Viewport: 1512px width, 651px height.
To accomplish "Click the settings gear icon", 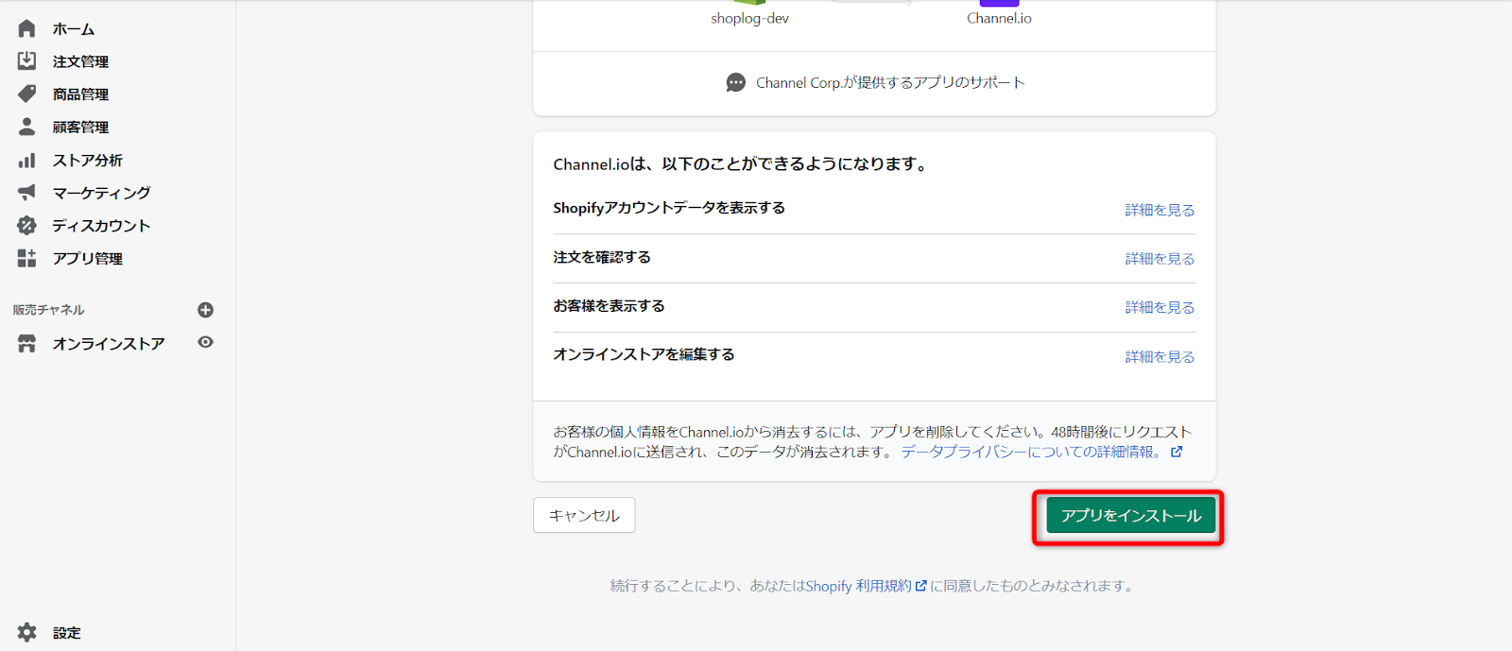I will [x=26, y=632].
